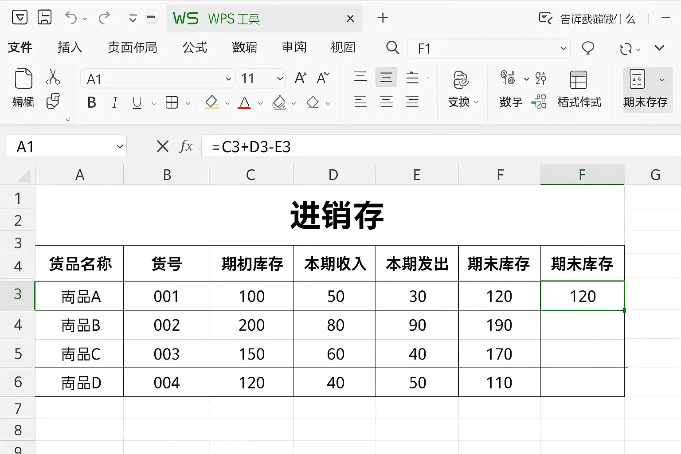
Task: Center text horizontally in the lower alignment row
Action: click(x=386, y=102)
